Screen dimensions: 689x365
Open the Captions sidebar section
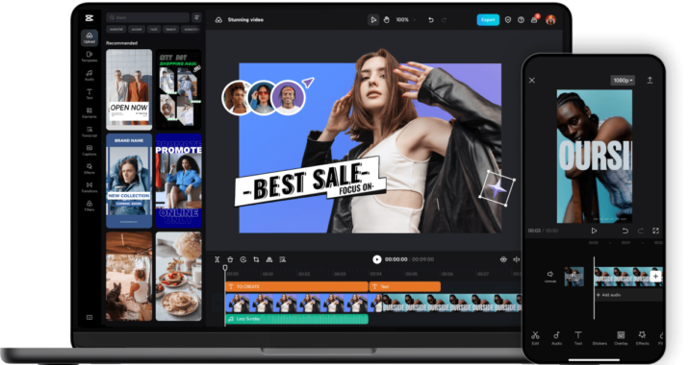pos(89,150)
